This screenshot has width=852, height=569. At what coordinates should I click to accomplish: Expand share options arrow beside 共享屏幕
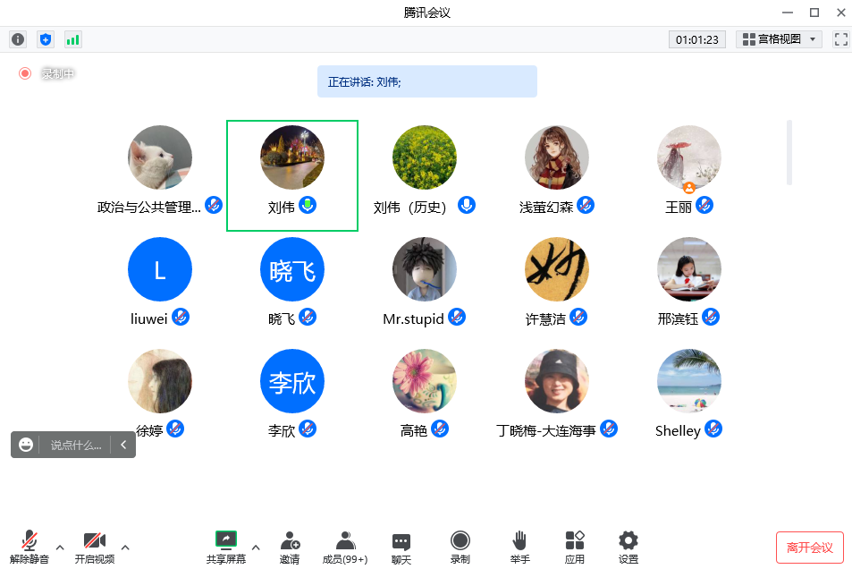[x=256, y=548]
